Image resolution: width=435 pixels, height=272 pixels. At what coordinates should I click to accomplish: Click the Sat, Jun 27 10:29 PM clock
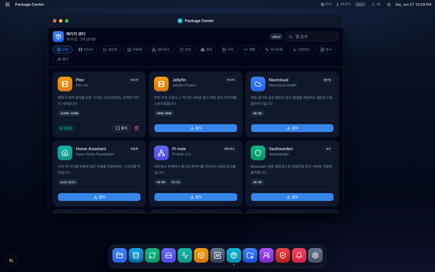413,5
